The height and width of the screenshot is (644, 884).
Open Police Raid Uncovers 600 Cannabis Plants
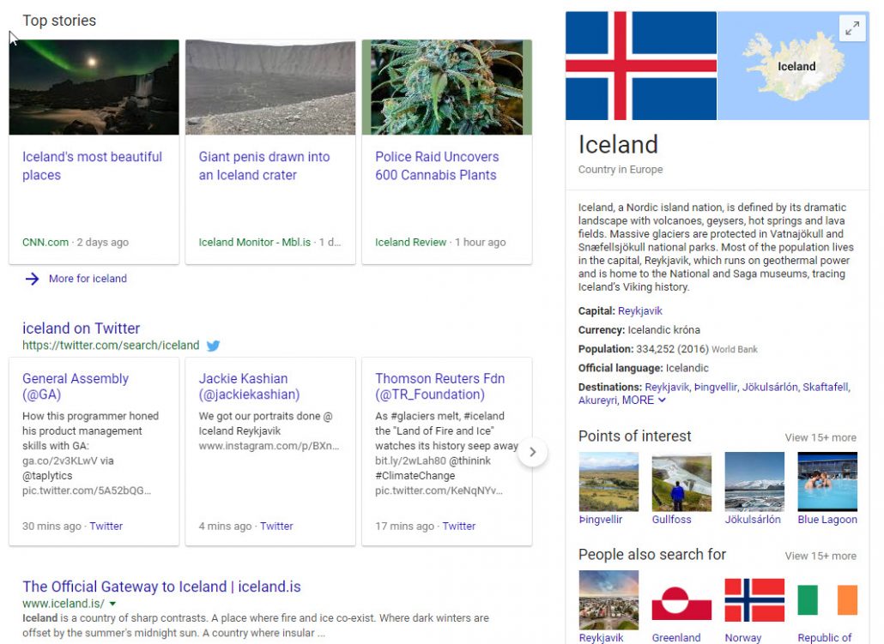click(436, 166)
